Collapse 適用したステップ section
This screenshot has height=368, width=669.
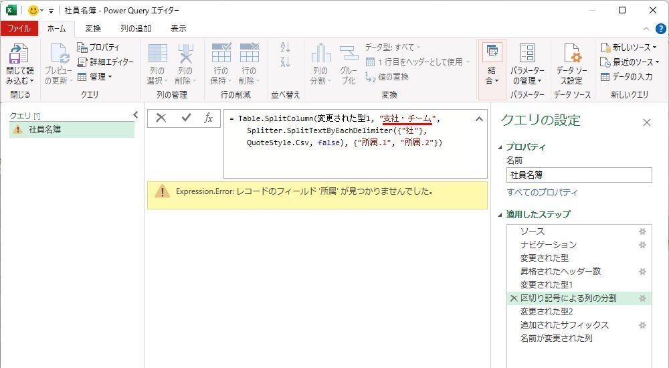tap(500, 215)
